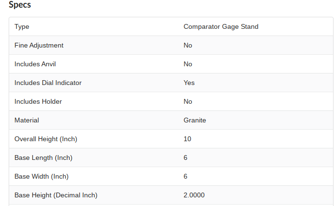The height and width of the screenshot is (206, 334).
Task: Click the Granite material value
Action: click(195, 121)
